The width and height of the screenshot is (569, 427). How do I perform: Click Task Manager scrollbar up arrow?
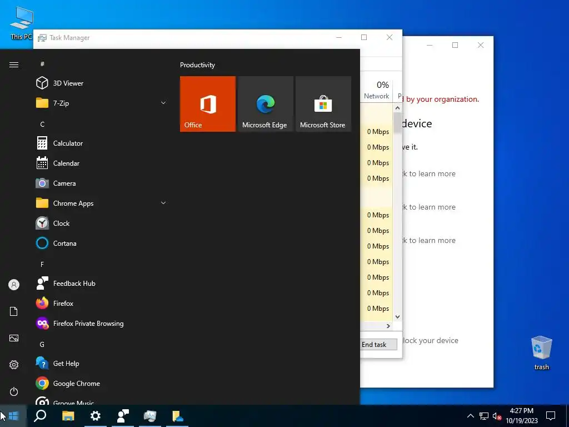point(397,108)
